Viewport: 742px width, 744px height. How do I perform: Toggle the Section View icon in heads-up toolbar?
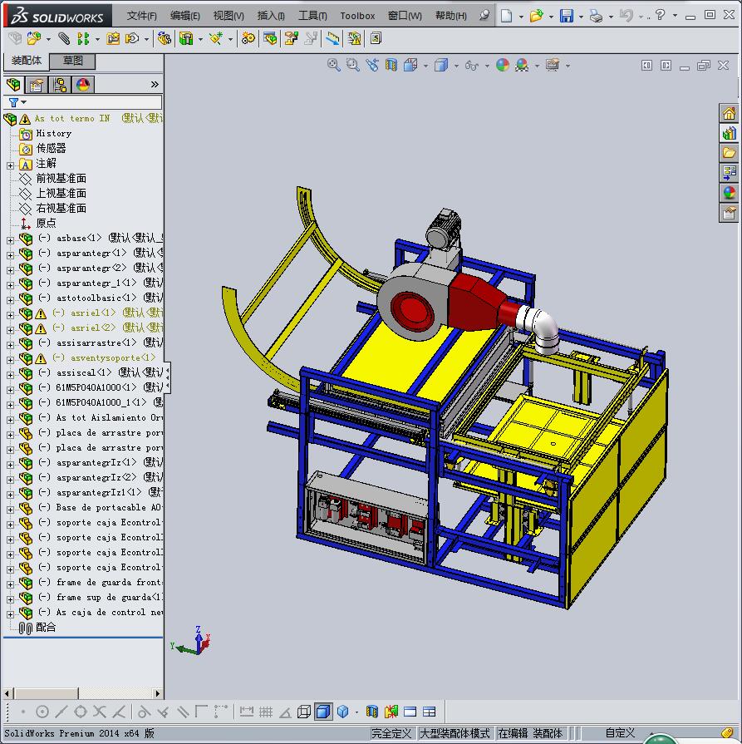pyautogui.click(x=391, y=65)
